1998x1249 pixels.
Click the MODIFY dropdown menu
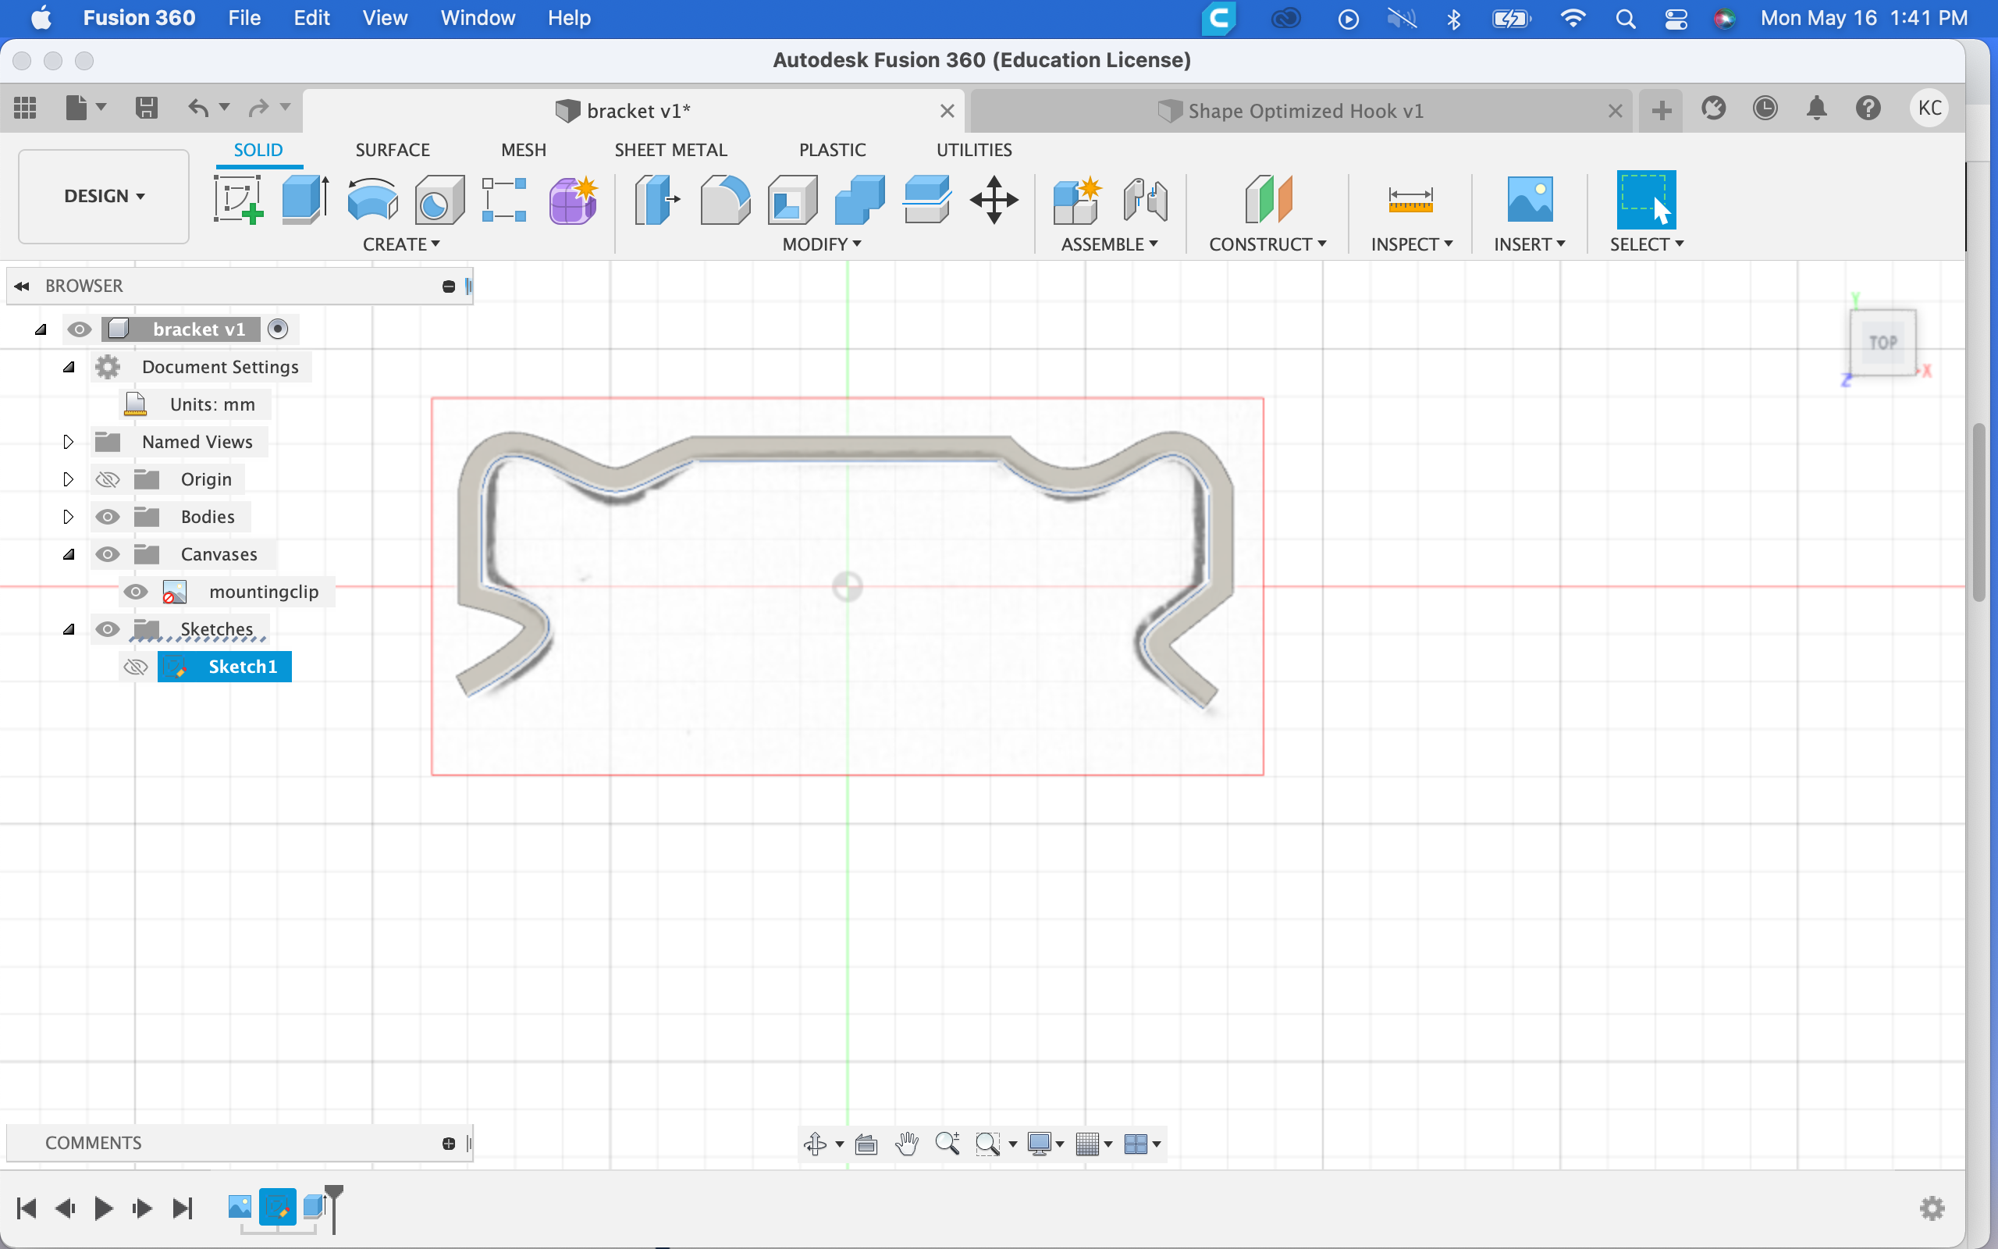pos(820,244)
